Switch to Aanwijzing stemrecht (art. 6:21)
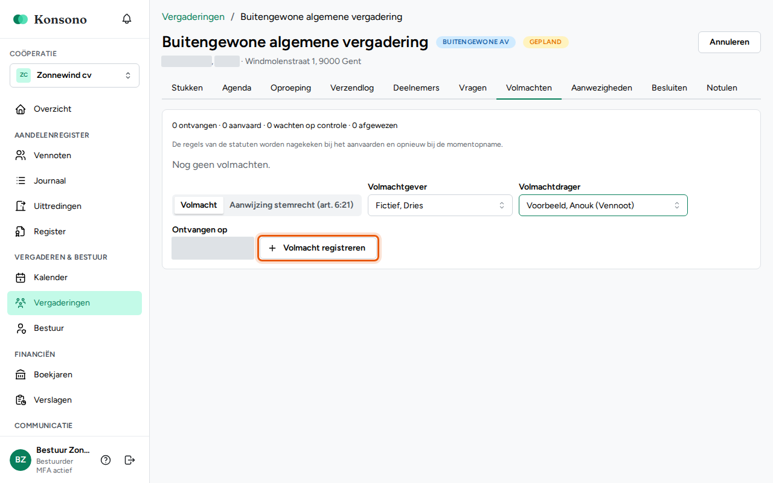 [291, 205]
